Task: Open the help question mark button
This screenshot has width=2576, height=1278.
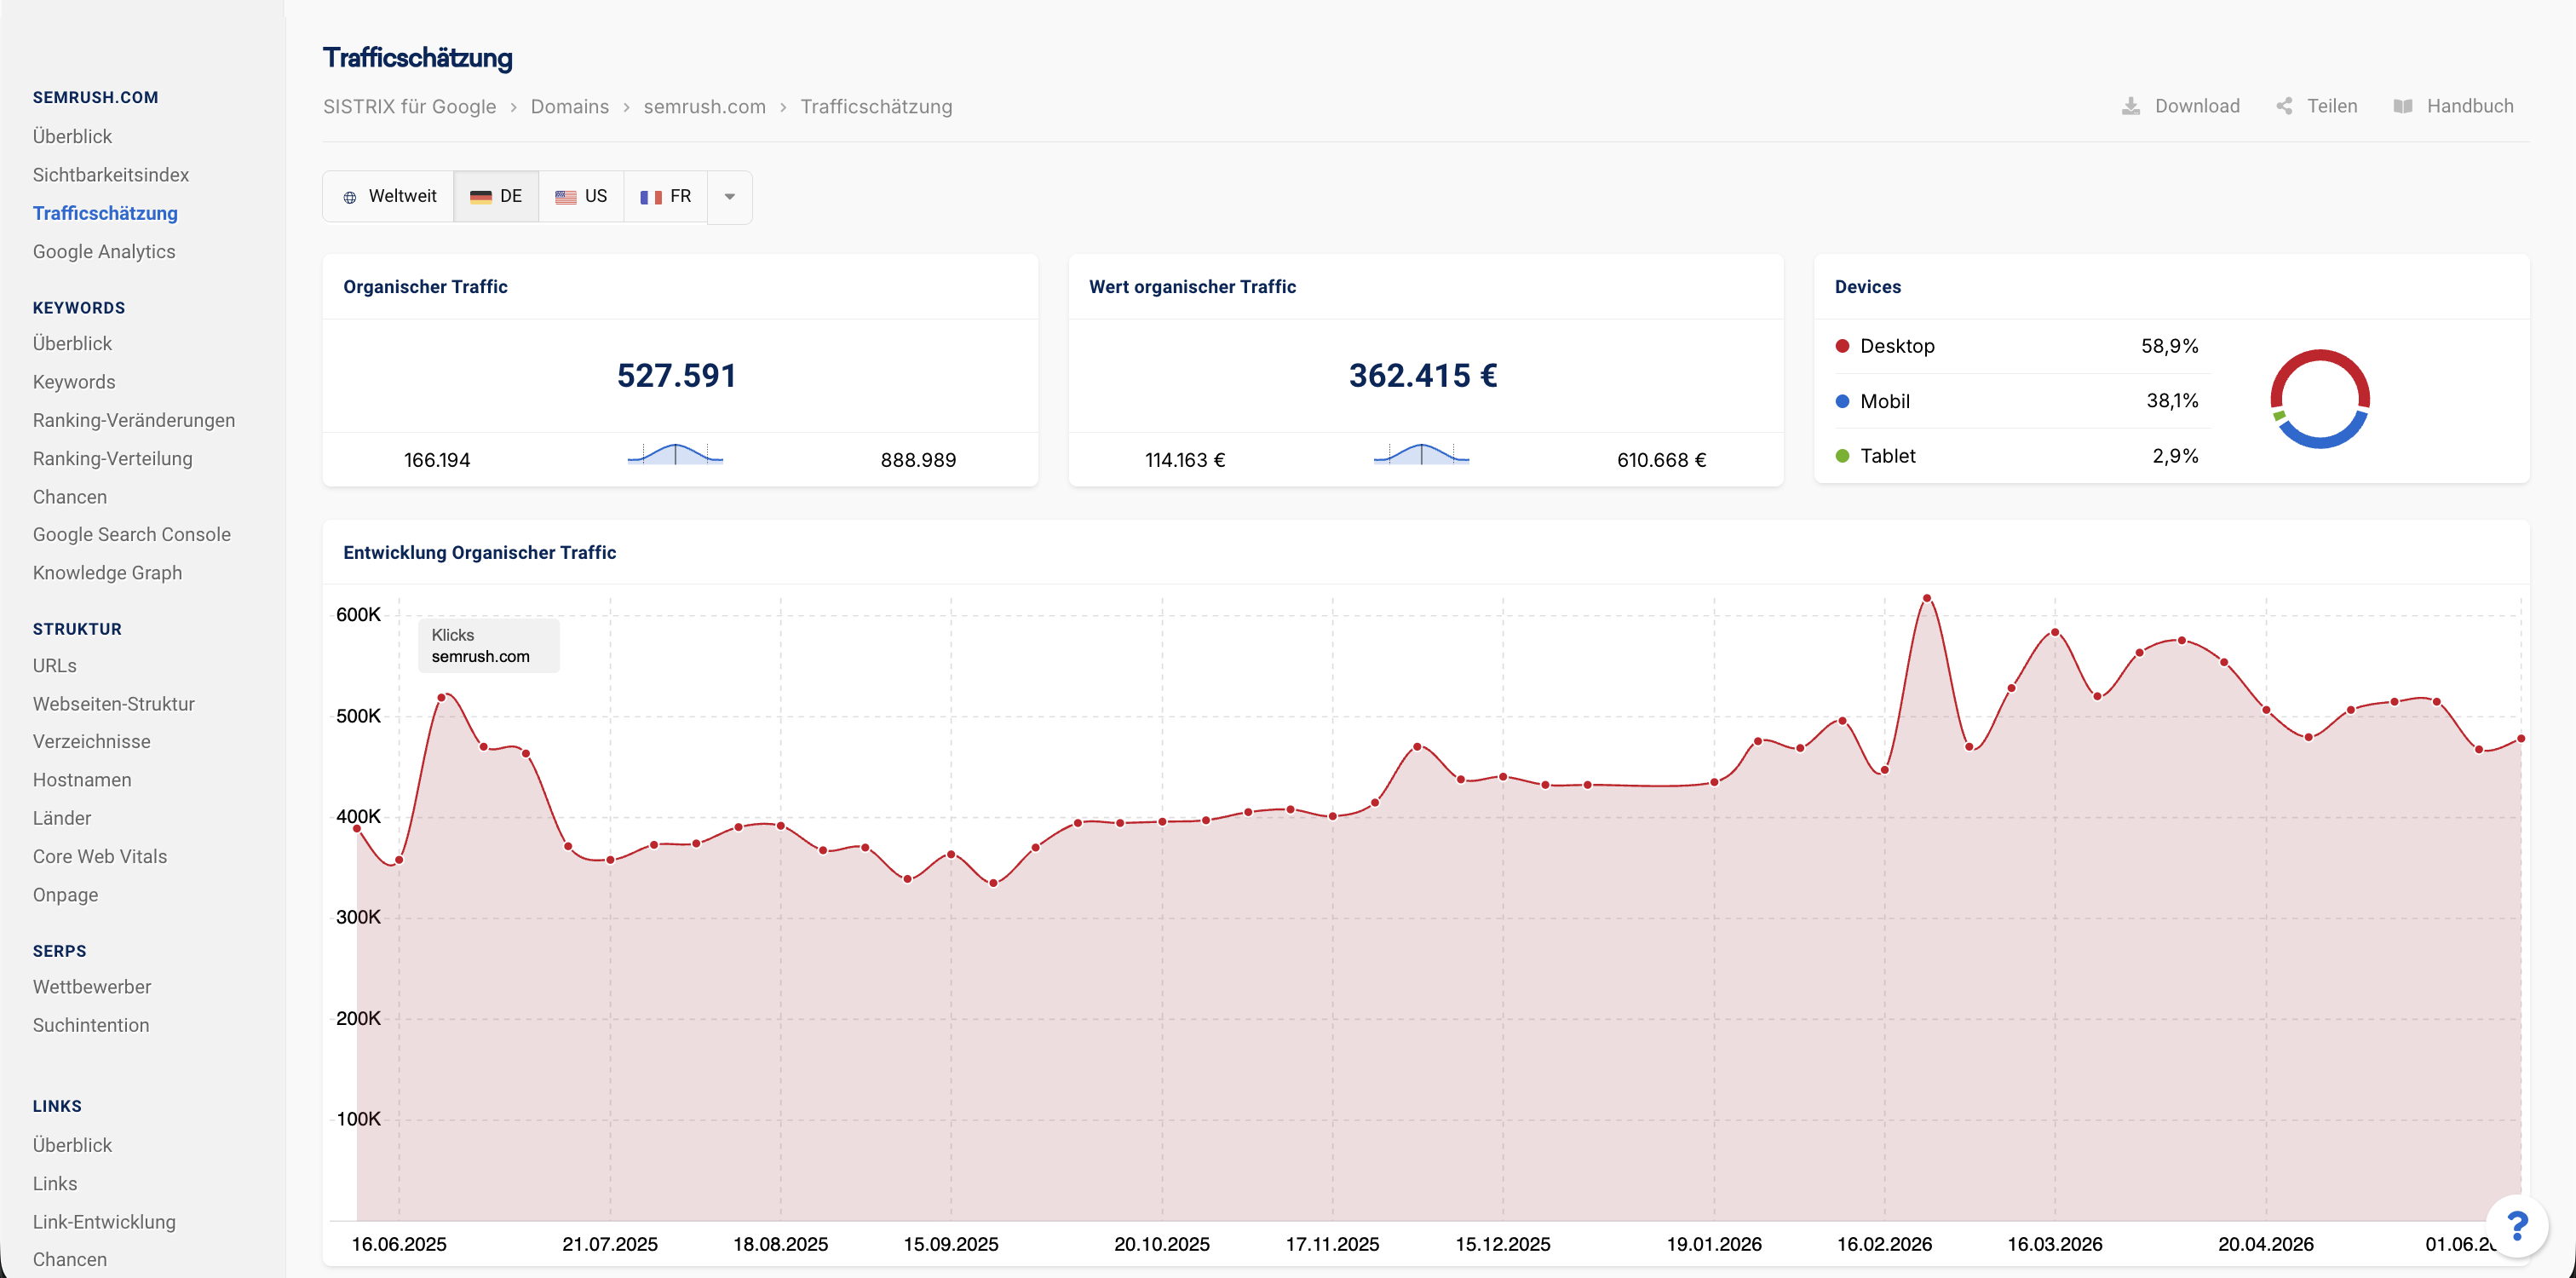Action: [2517, 1225]
